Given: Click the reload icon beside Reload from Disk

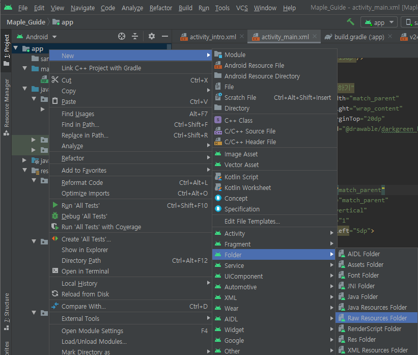Looking at the screenshot, I should tap(55, 294).
